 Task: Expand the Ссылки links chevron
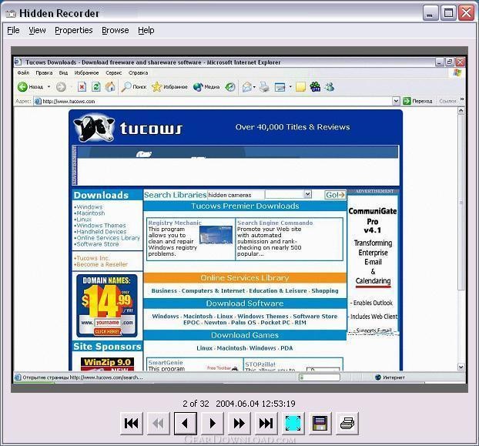click(462, 99)
